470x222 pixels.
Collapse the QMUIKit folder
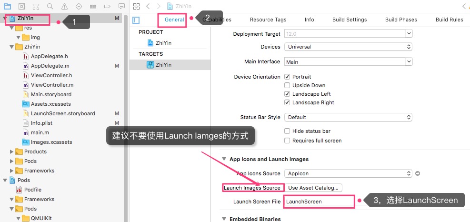(x=19, y=218)
